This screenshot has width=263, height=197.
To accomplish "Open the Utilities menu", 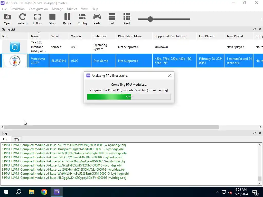I will (x=72, y=9).
